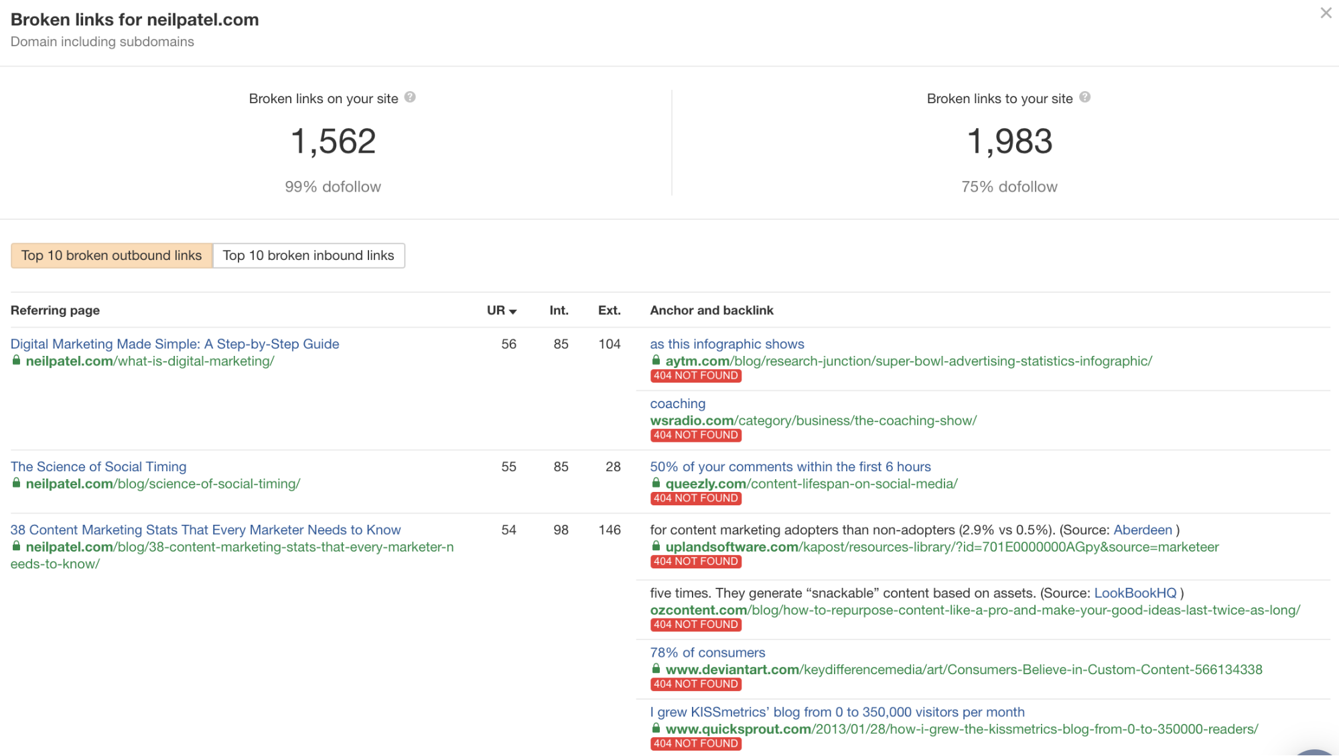Click Ext. value 146 in Content Stats row

(609, 530)
